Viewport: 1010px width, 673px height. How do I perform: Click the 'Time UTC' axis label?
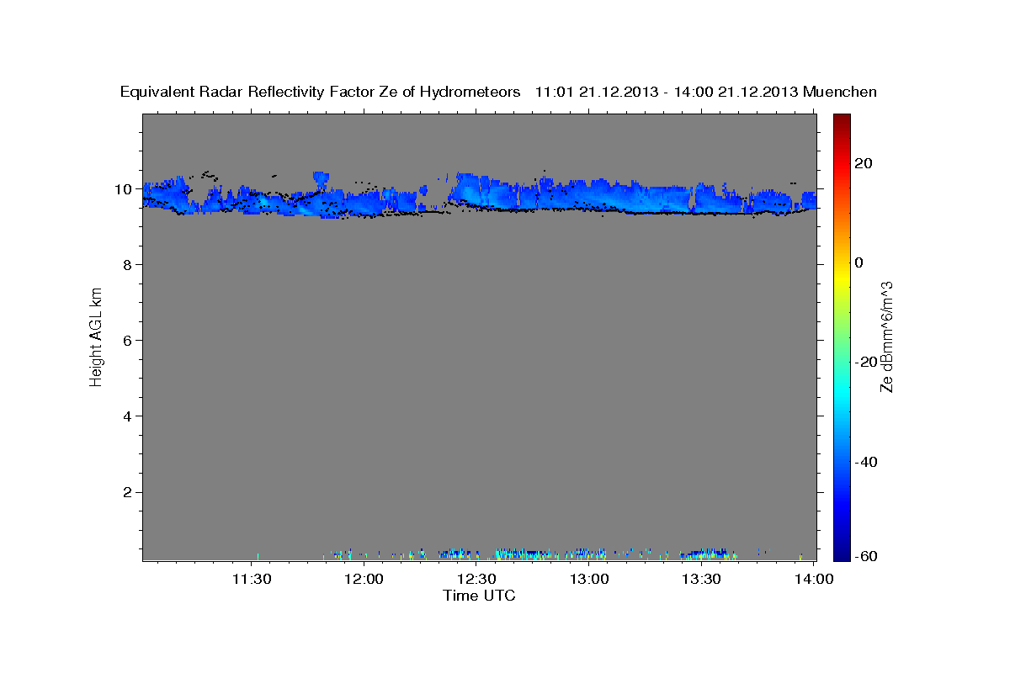point(479,596)
